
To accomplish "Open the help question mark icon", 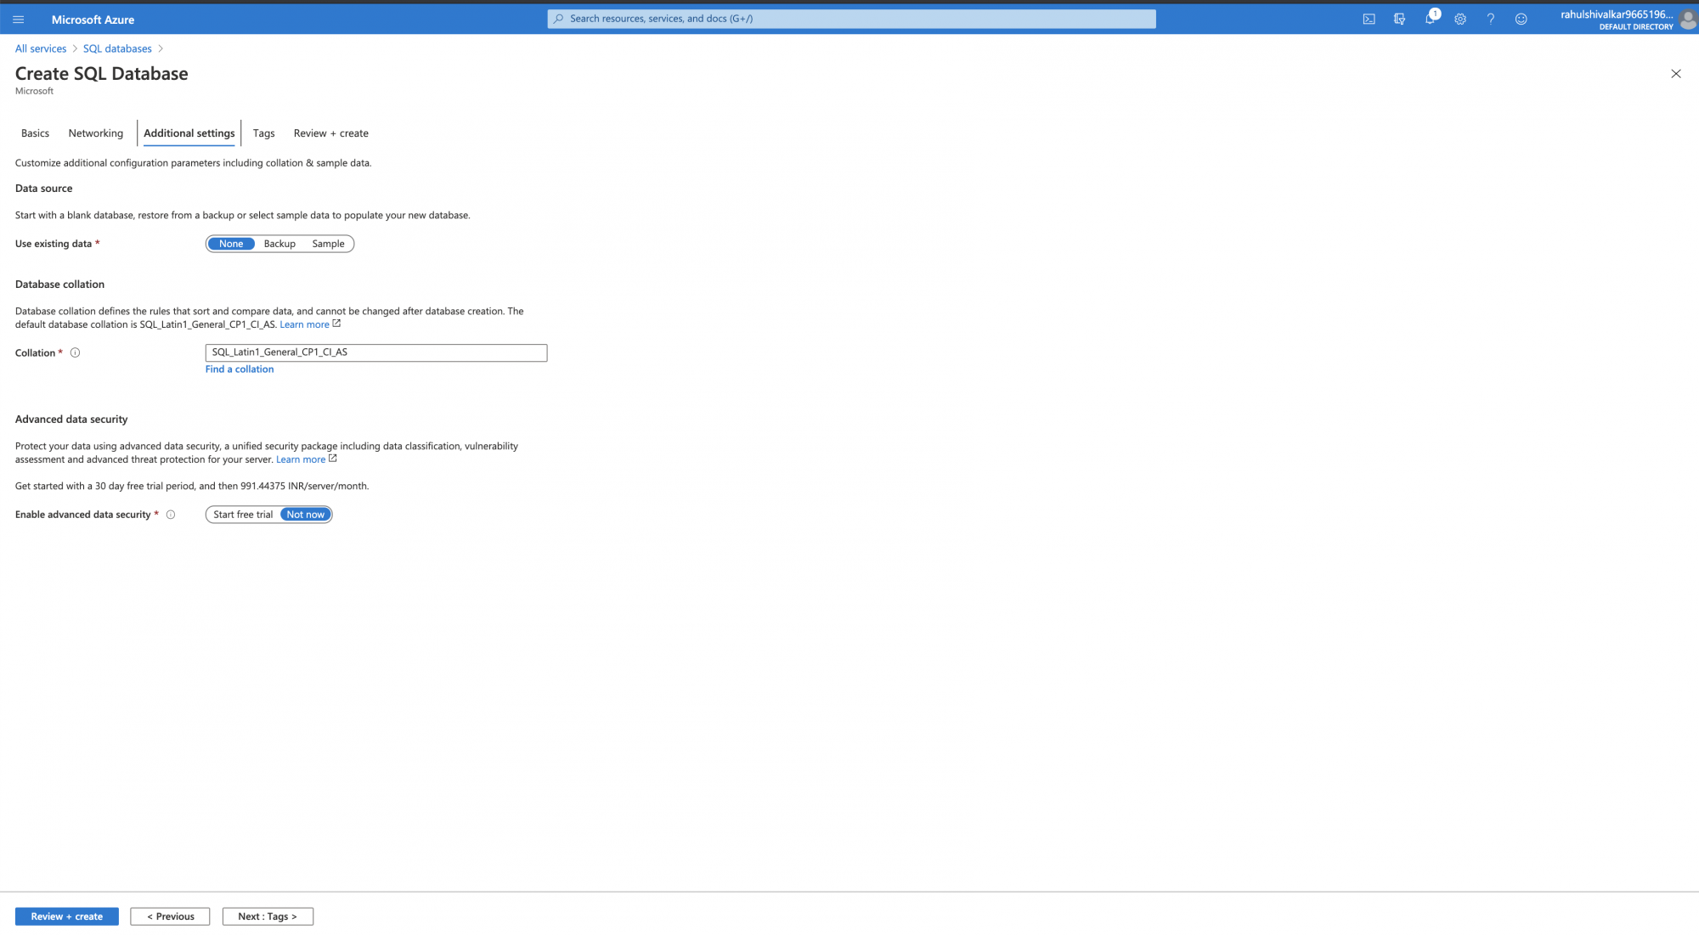I will click(x=1490, y=19).
